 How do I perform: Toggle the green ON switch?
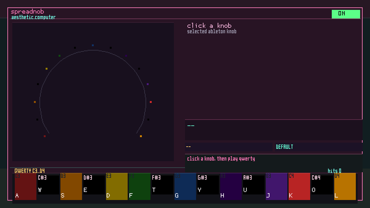346,14
